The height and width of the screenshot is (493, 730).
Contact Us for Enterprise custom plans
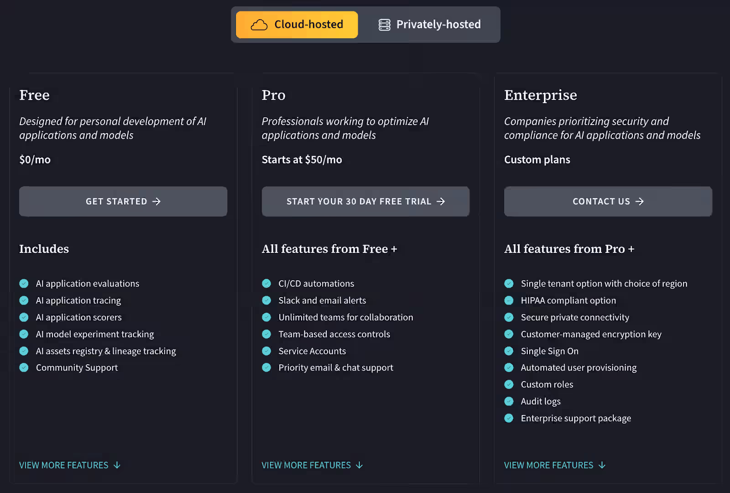pos(608,201)
